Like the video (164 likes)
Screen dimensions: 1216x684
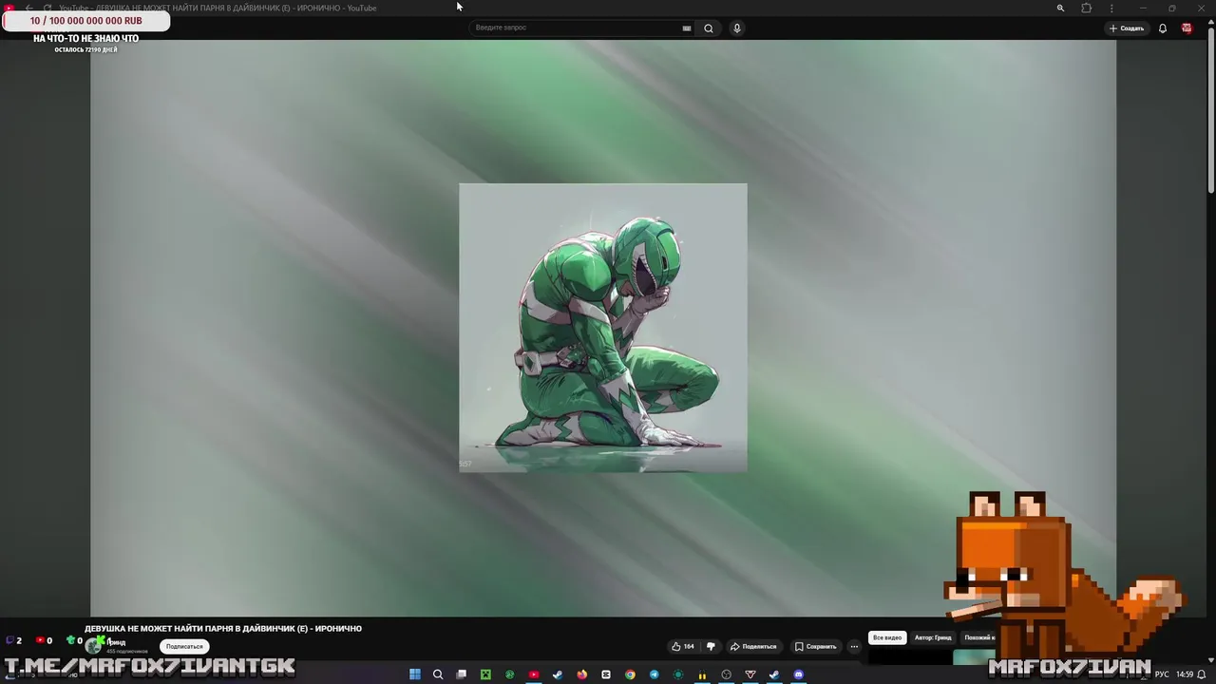[x=683, y=647]
